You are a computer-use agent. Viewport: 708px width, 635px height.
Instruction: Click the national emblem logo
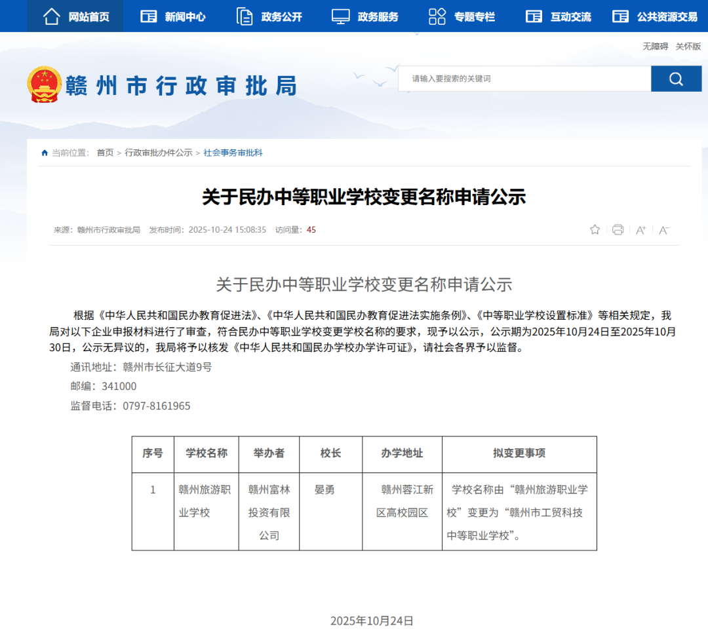[45, 85]
